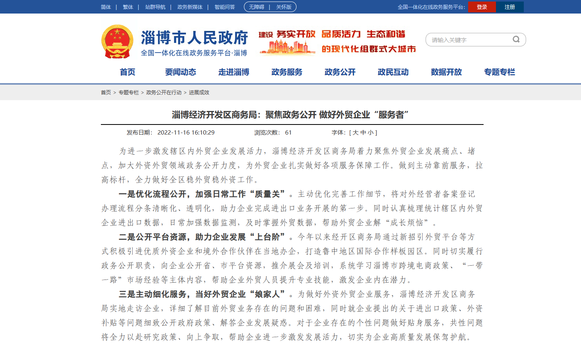Screen dimensions: 581x353
Task: Click the red login (登录) button
Action: click(x=482, y=7)
